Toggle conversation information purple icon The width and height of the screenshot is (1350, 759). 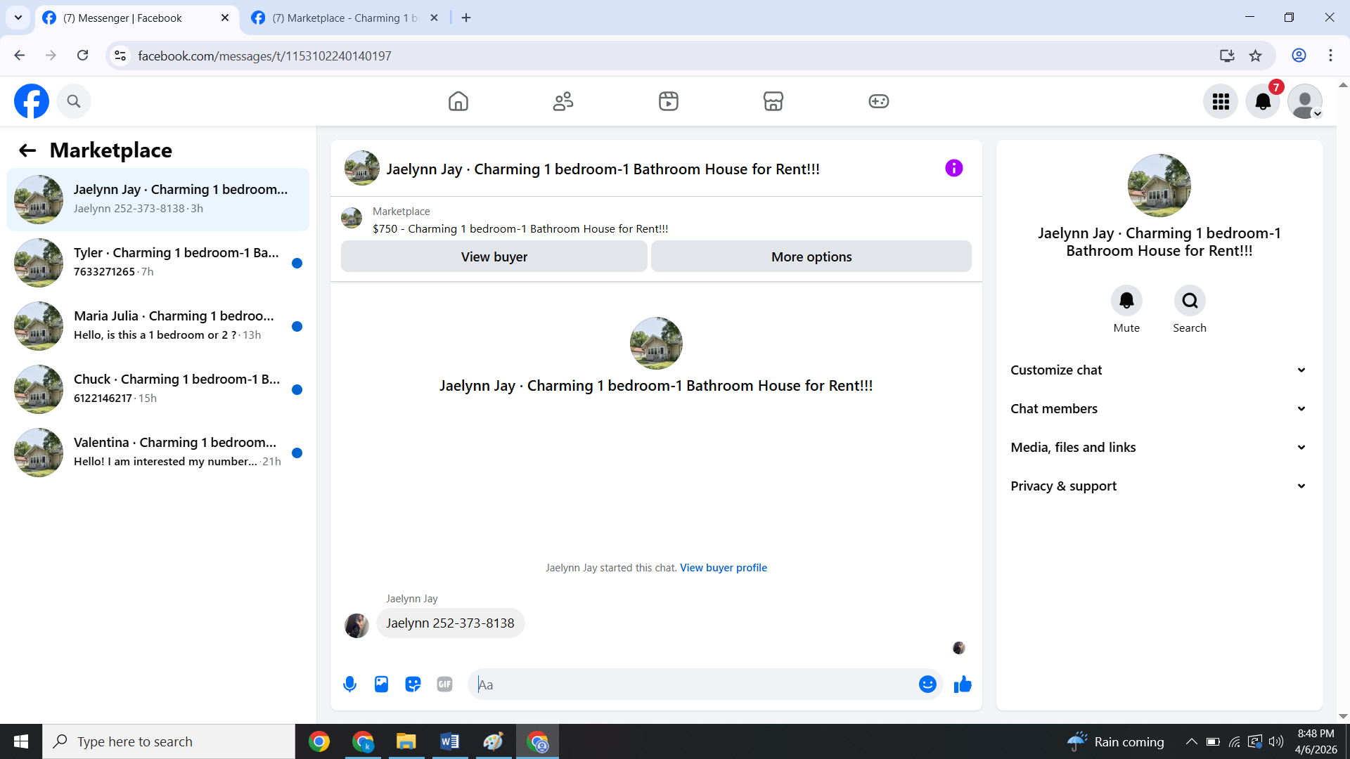tap(953, 168)
